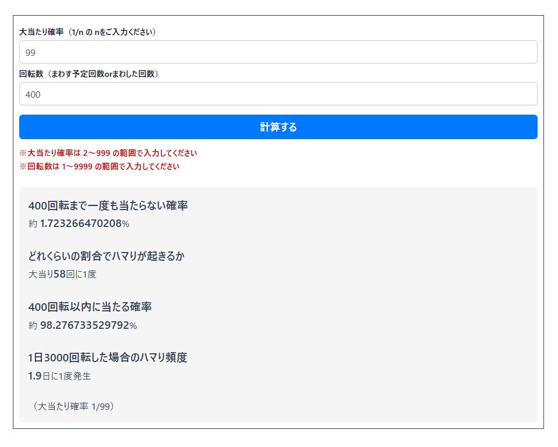Click the bold number 58 in results
This screenshot has width=558, height=447.
point(59,274)
